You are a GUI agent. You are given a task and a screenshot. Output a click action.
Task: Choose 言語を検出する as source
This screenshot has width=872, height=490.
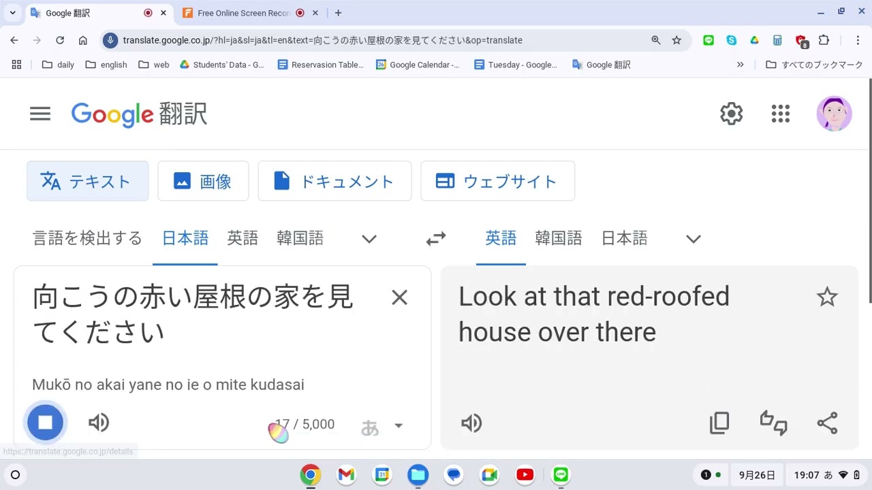pyautogui.click(x=87, y=238)
